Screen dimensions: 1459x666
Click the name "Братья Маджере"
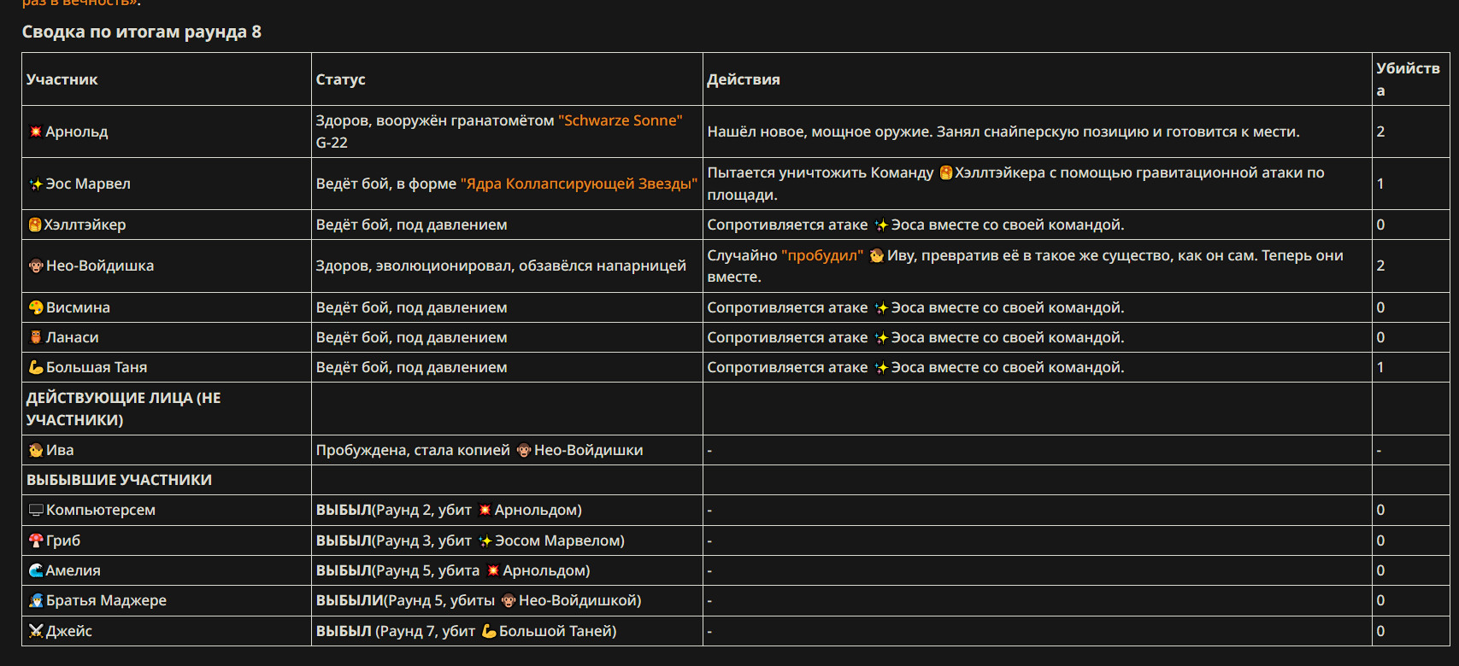[x=106, y=600]
